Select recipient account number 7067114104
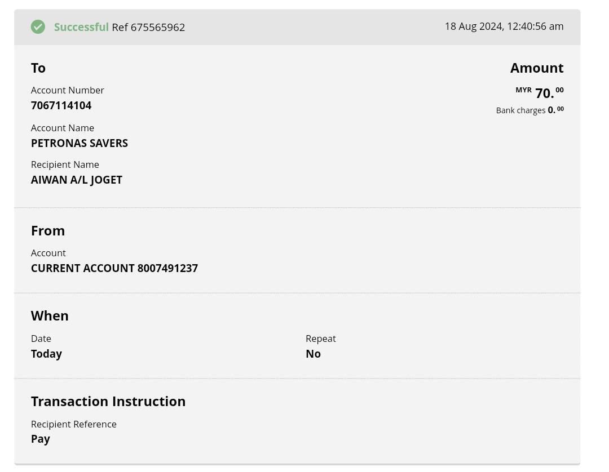The height and width of the screenshot is (472, 609). (61, 105)
